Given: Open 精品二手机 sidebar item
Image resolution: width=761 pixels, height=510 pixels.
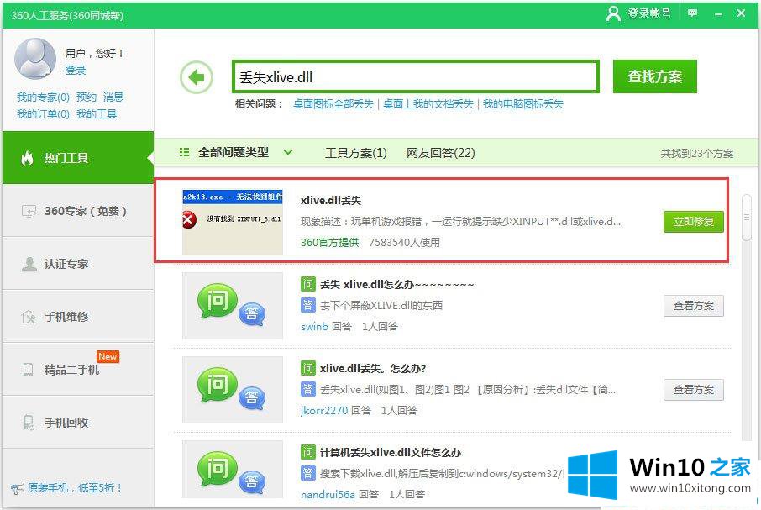Looking at the screenshot, I should point(77,370).
